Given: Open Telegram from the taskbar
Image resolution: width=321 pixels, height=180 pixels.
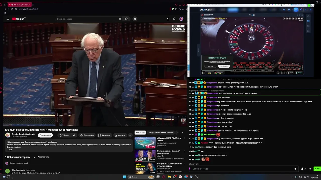Looking at the screenshot, I should 186,177.
